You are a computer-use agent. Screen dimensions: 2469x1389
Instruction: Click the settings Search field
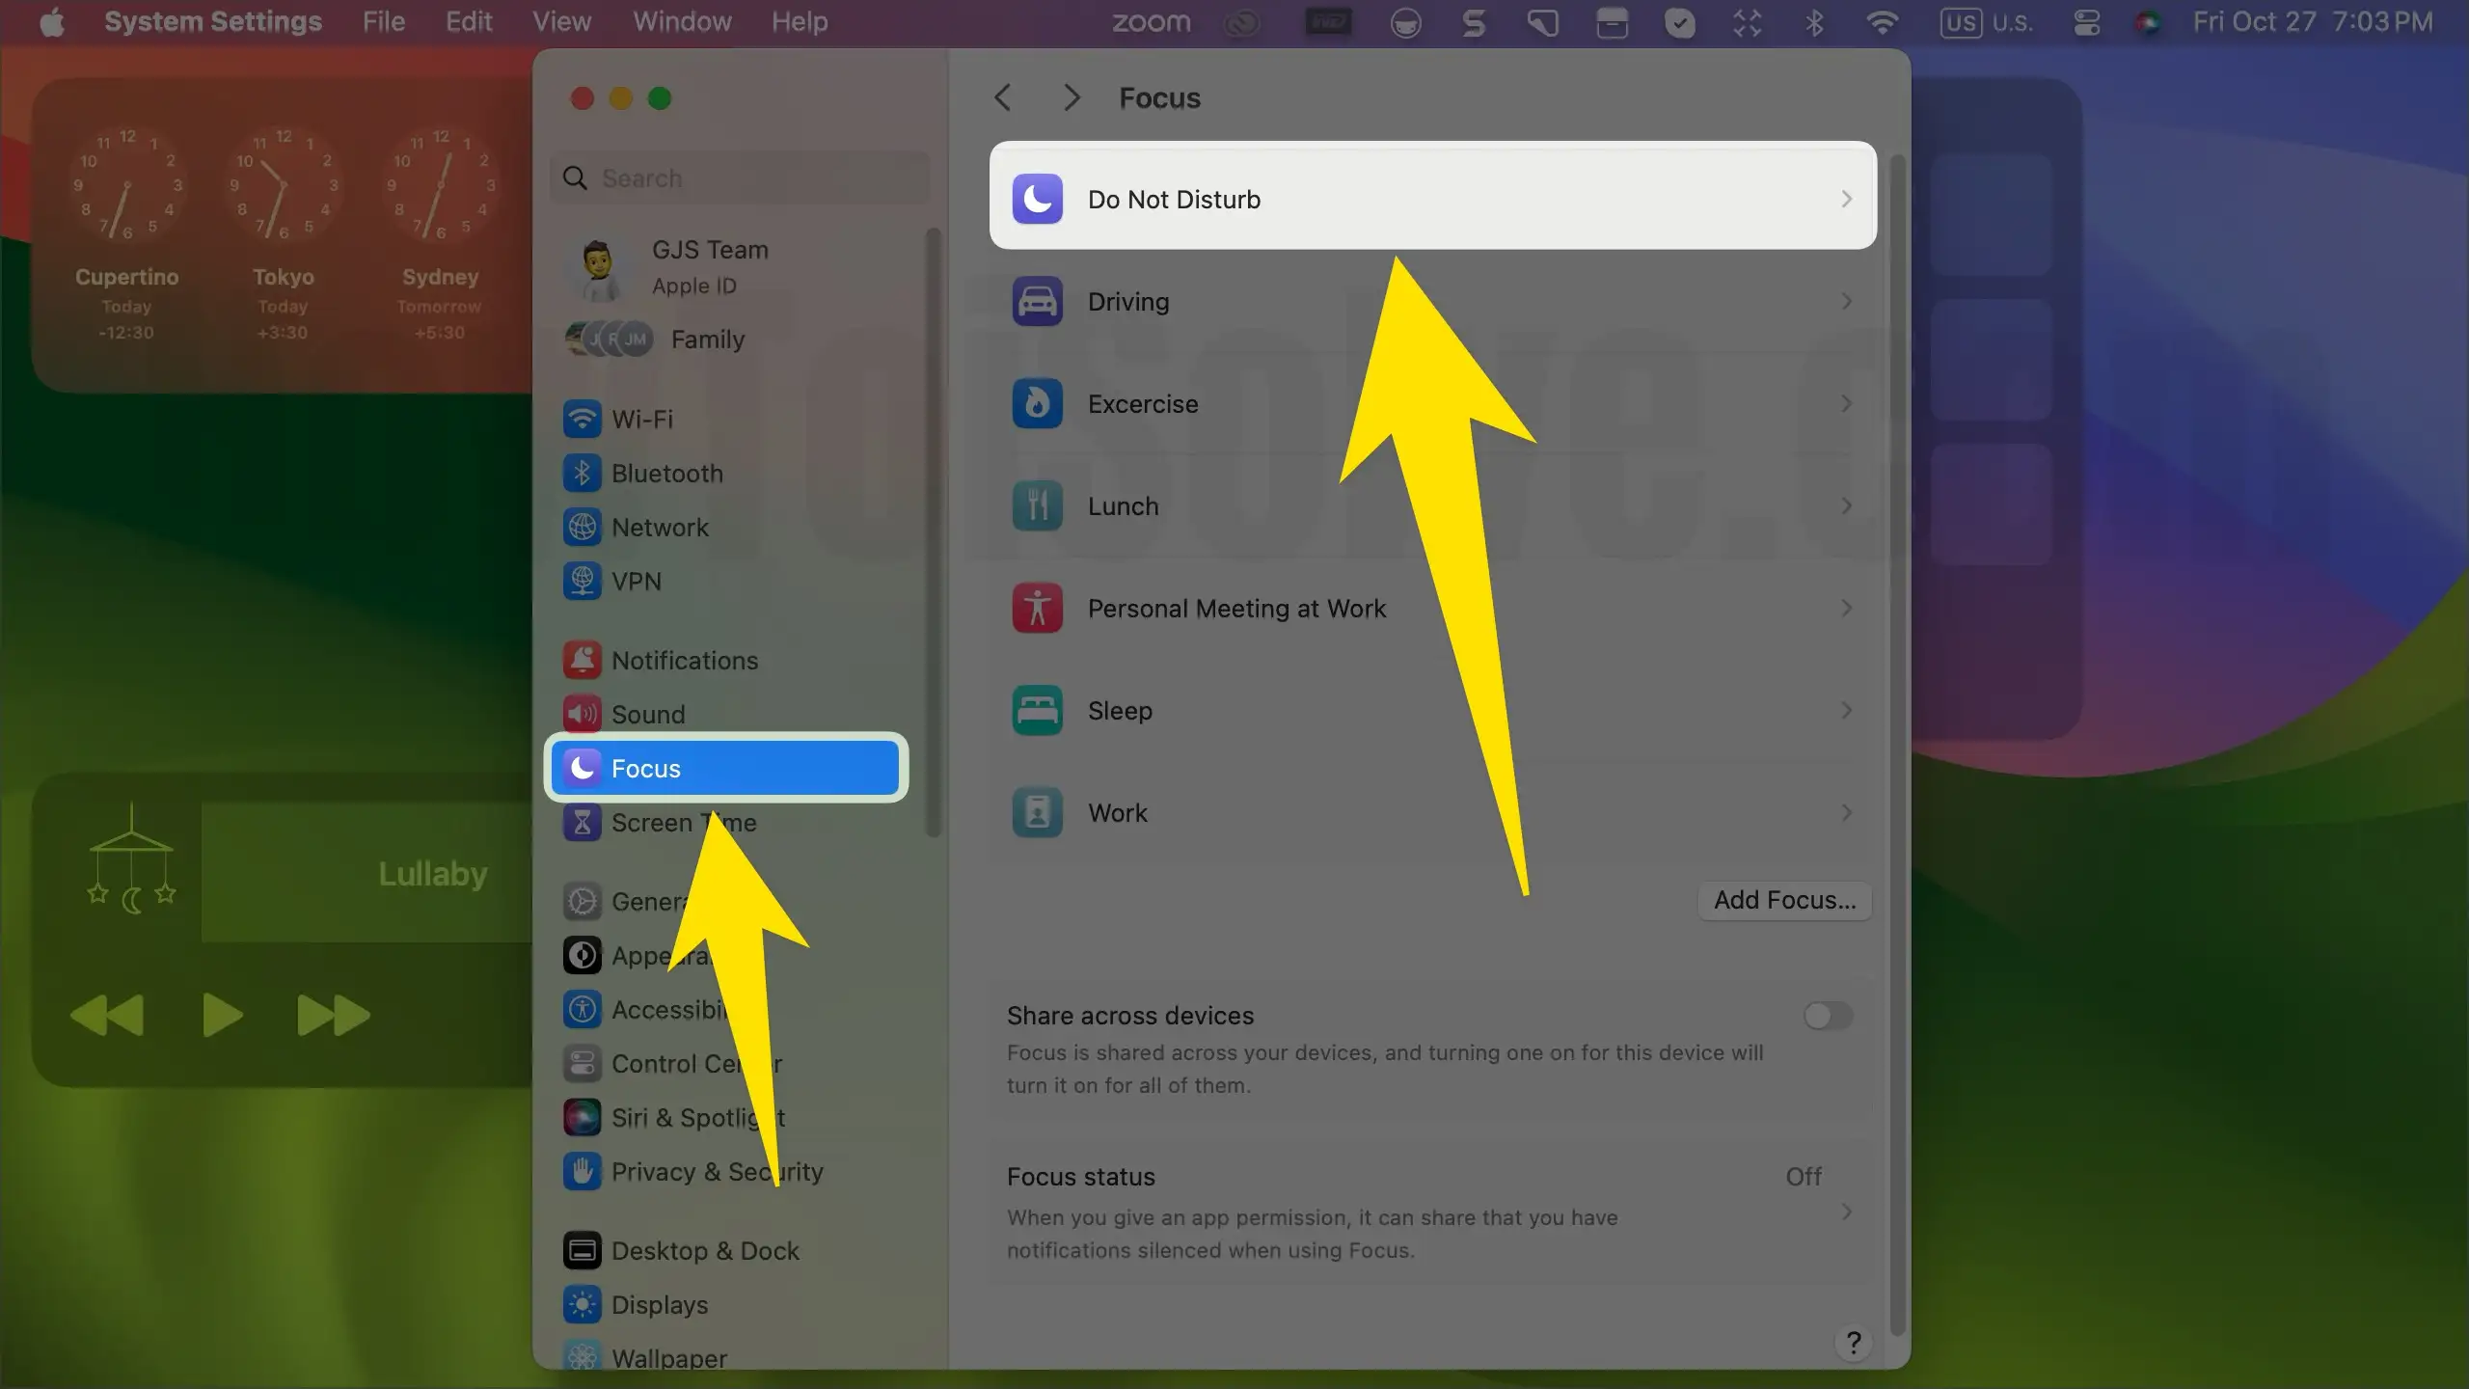740,177
